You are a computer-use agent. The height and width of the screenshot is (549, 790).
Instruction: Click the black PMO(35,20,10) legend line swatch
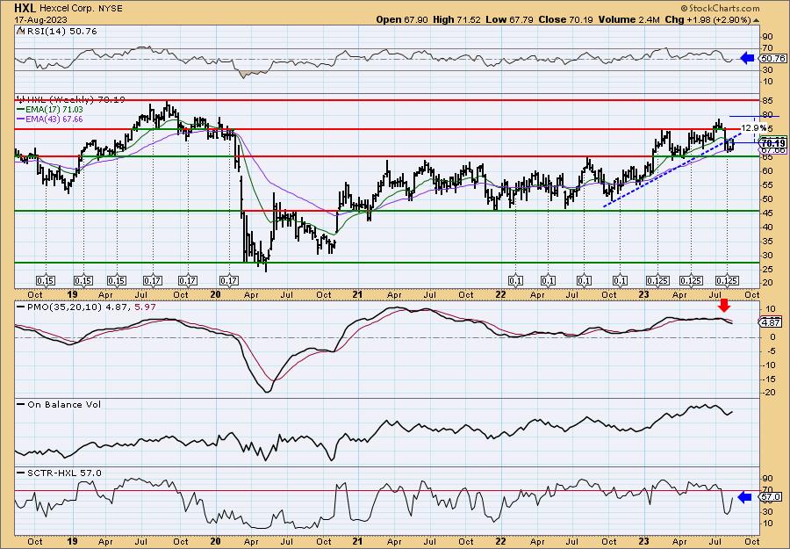pyautogui.click(x=20, y=307)
